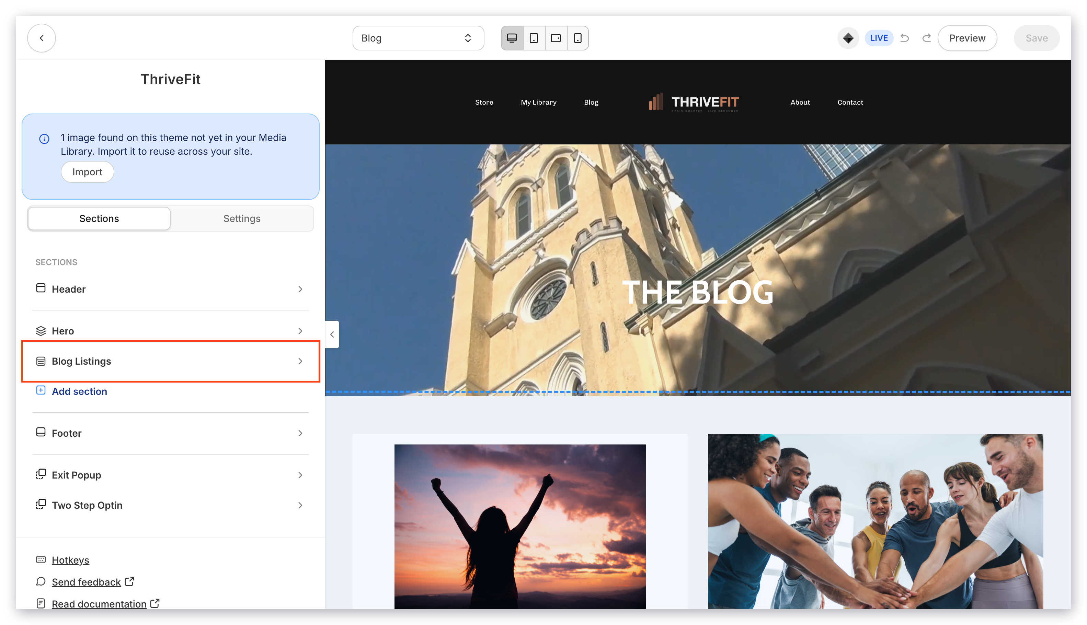Open Blog Listings section
The width and height of the screenshot is (1087, 625).
point(171,362)
